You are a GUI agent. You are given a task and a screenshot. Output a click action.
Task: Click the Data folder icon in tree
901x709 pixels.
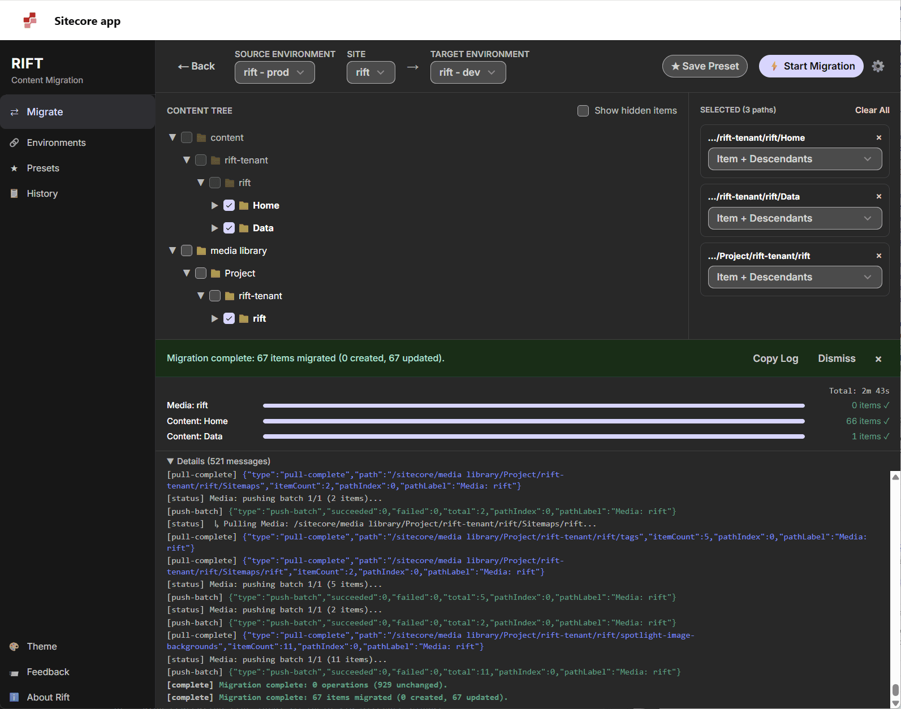click(244, 228)
